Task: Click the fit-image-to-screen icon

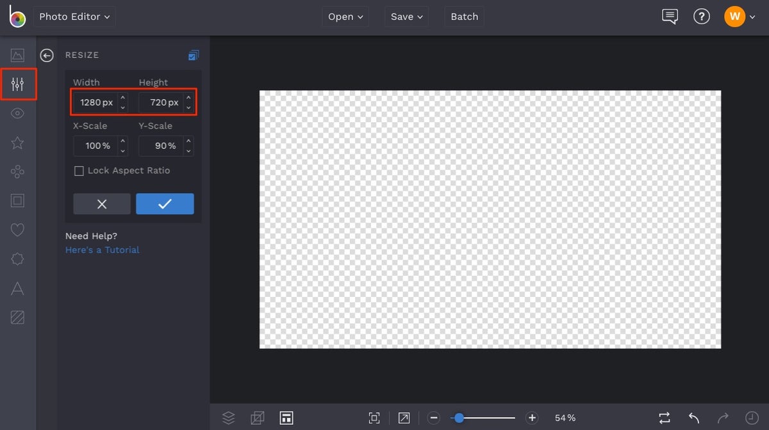Action: [x=374, y=417]
